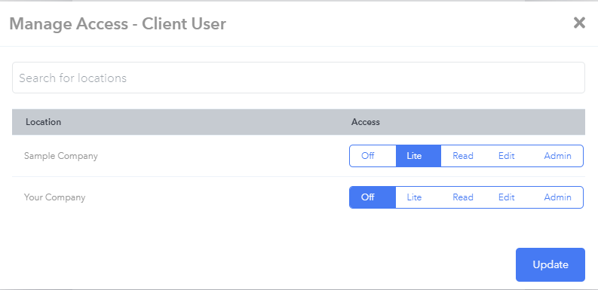The image size is (598, 290).
Task: Click the Access column header
Action: pos(365,122)
